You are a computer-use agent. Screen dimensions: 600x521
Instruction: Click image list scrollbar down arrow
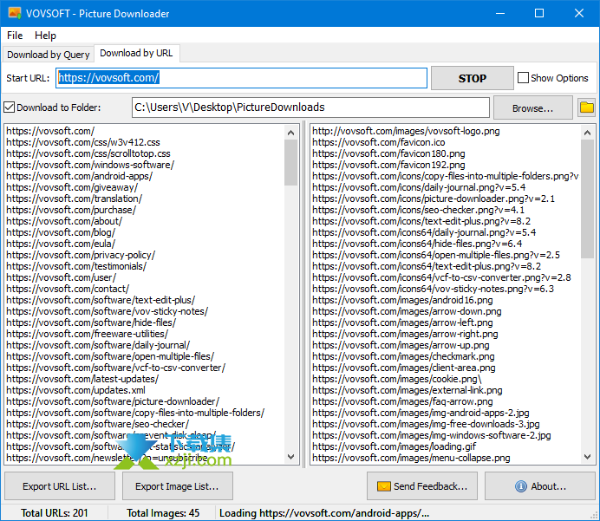coord(587,456)
